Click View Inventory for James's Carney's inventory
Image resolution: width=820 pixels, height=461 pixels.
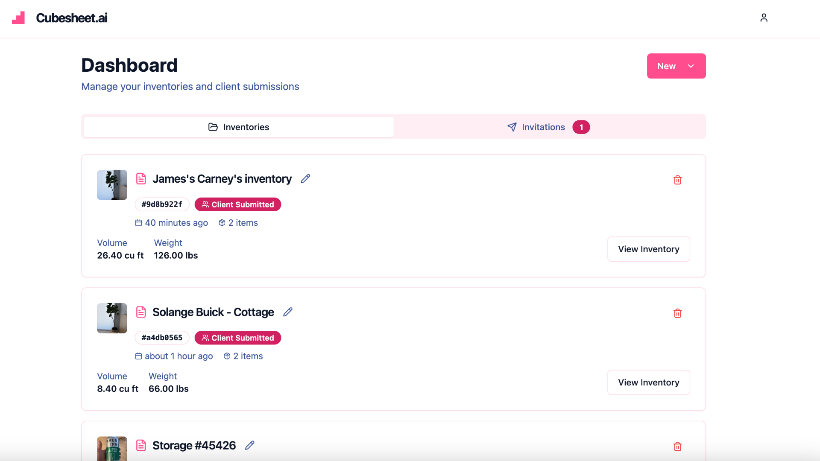[x=648, y=249]
